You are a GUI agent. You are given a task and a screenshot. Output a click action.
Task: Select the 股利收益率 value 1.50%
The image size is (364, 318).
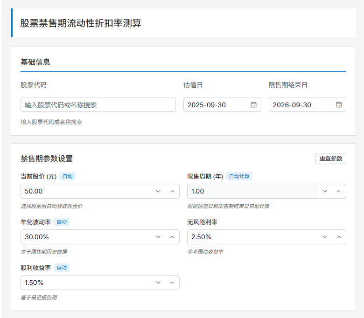(34, 283)
